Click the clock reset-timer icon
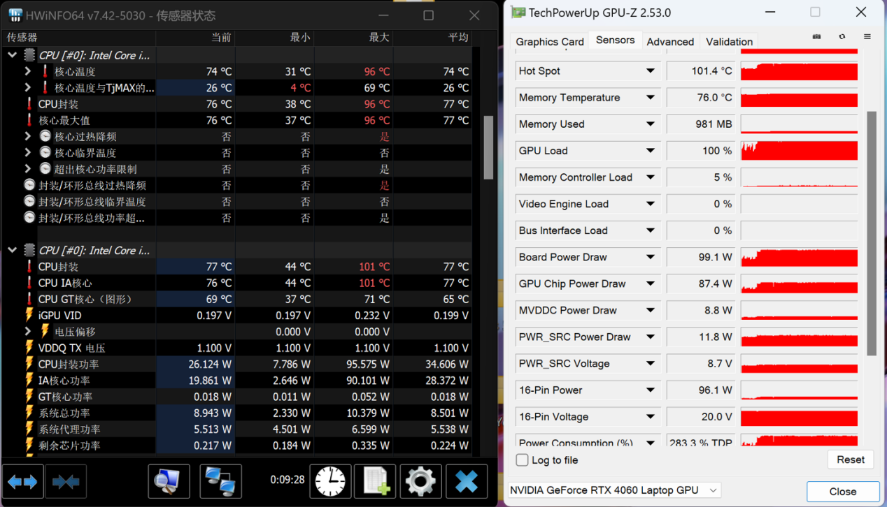Viewport: 887px width, 507px height. click(x=330, y=482)
